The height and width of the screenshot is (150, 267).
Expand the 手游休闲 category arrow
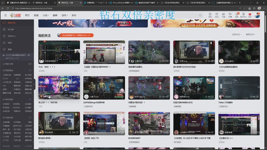click(30, 118)
